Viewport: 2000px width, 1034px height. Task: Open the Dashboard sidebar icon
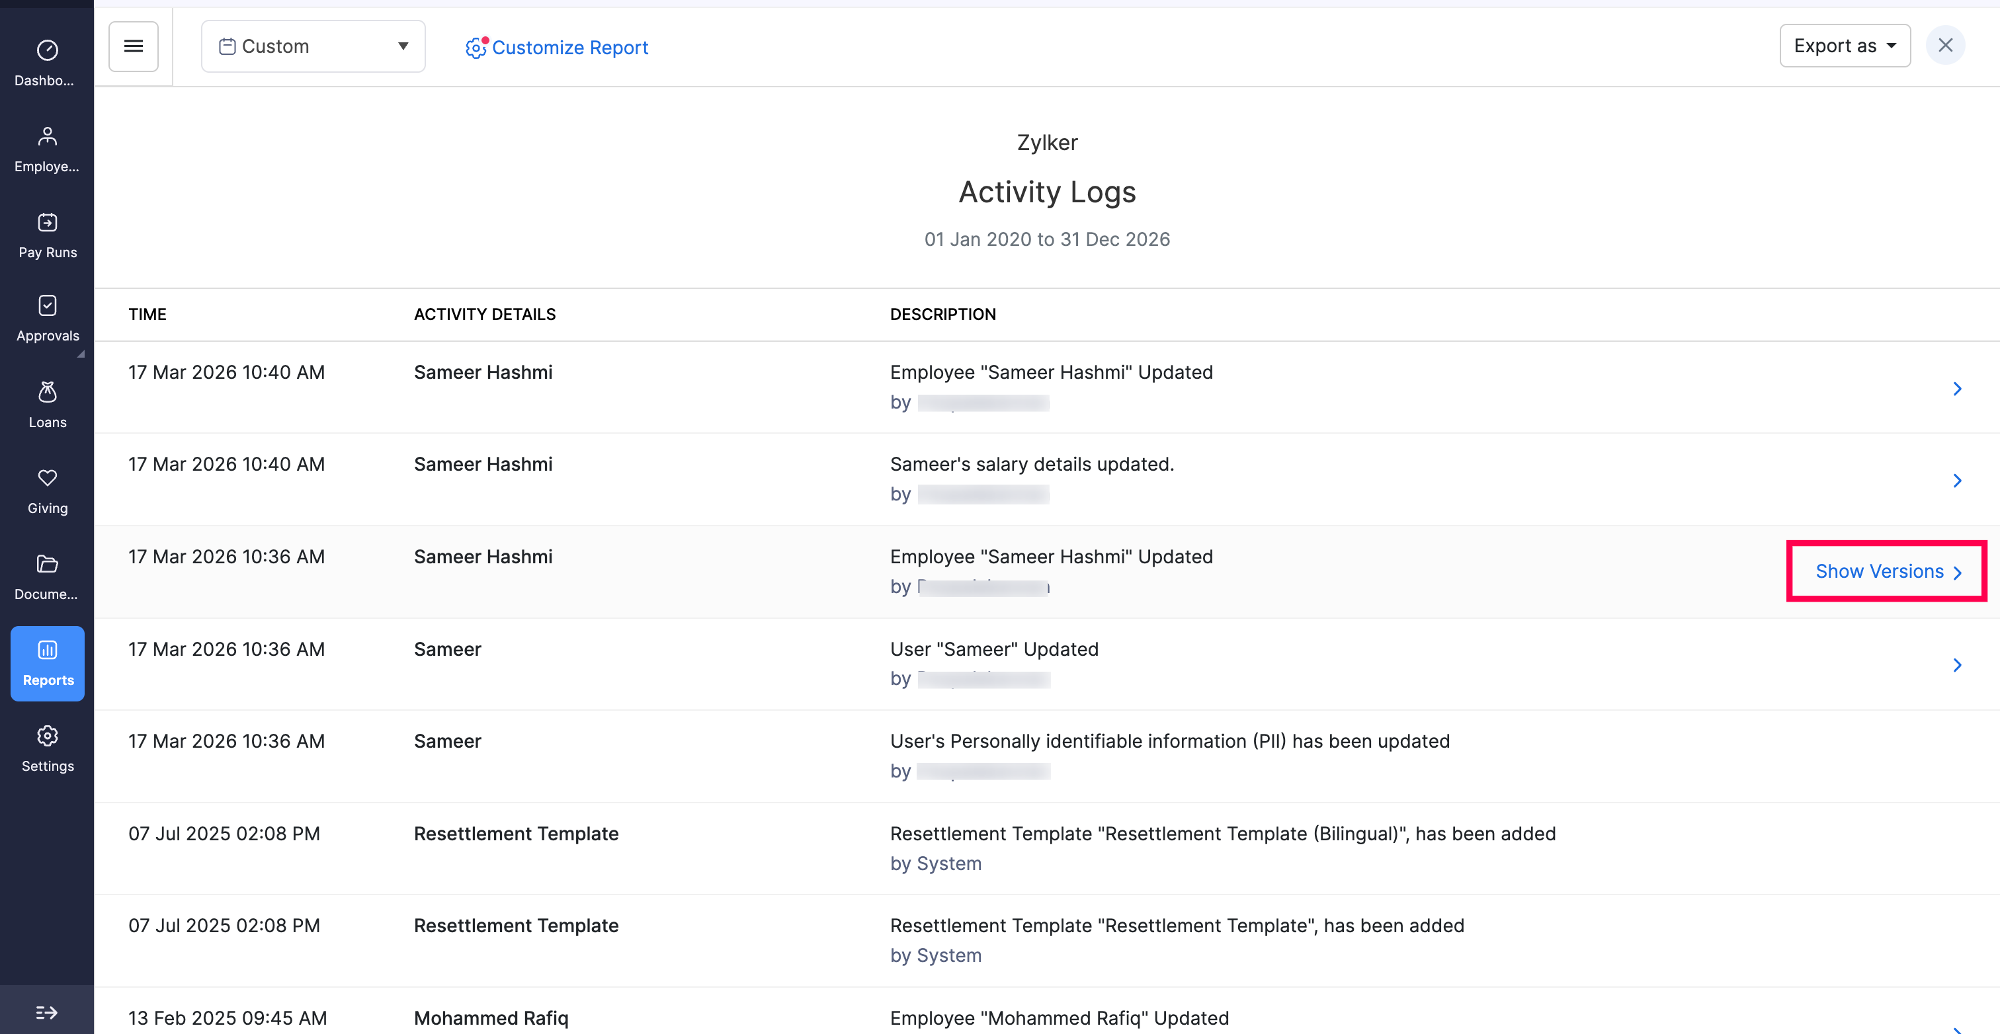(46, 63)
